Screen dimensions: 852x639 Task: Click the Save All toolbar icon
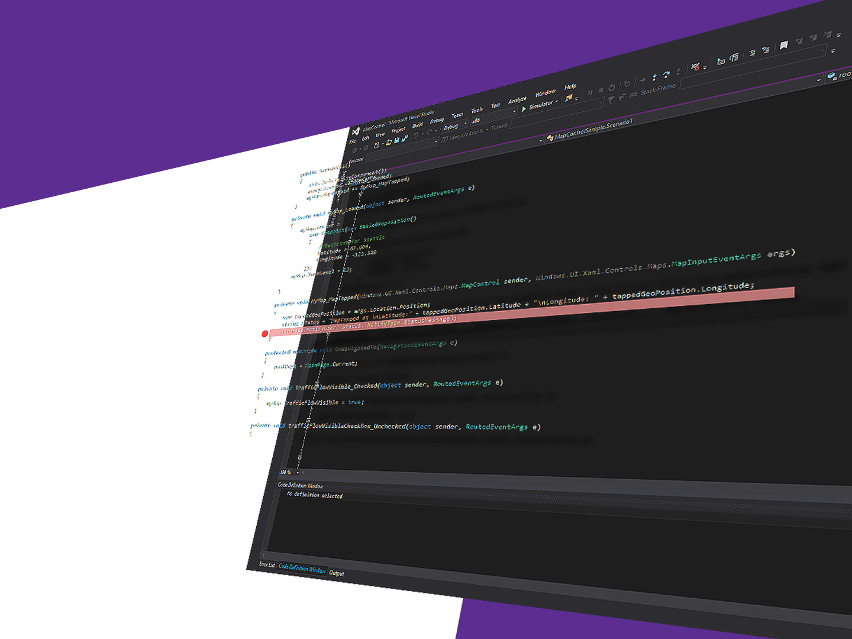pyautogui.click(x=405, y=139)
